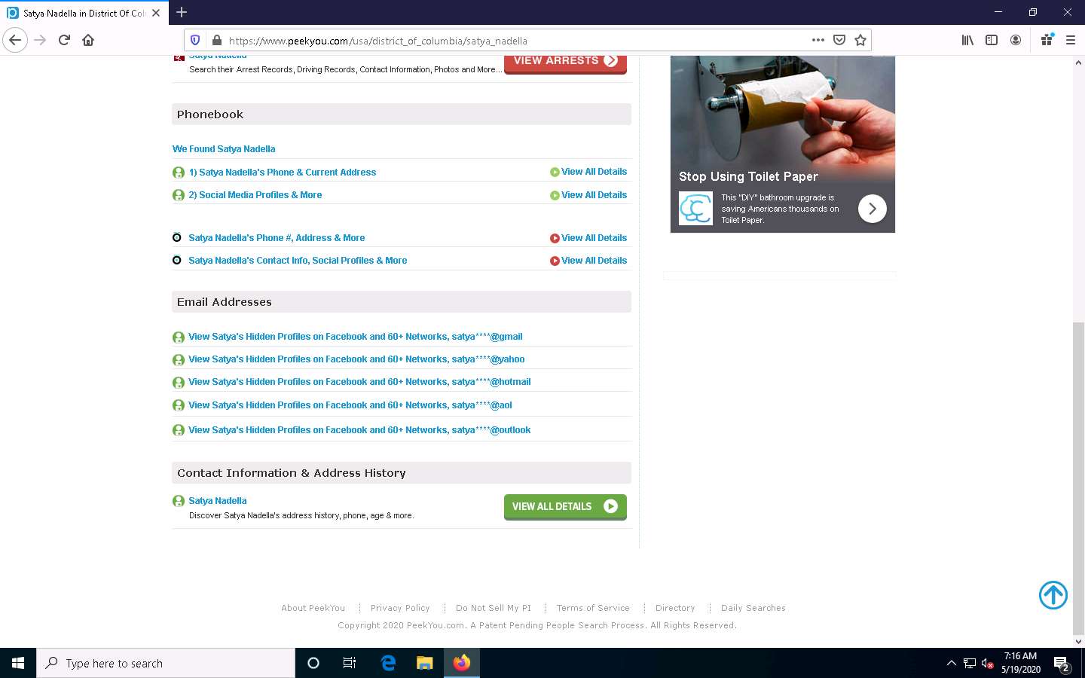Image resolution: width=1085 pixels, height=678 pixels.
Task: Open the Windows Start menu
Action: (x=18, y=663)
